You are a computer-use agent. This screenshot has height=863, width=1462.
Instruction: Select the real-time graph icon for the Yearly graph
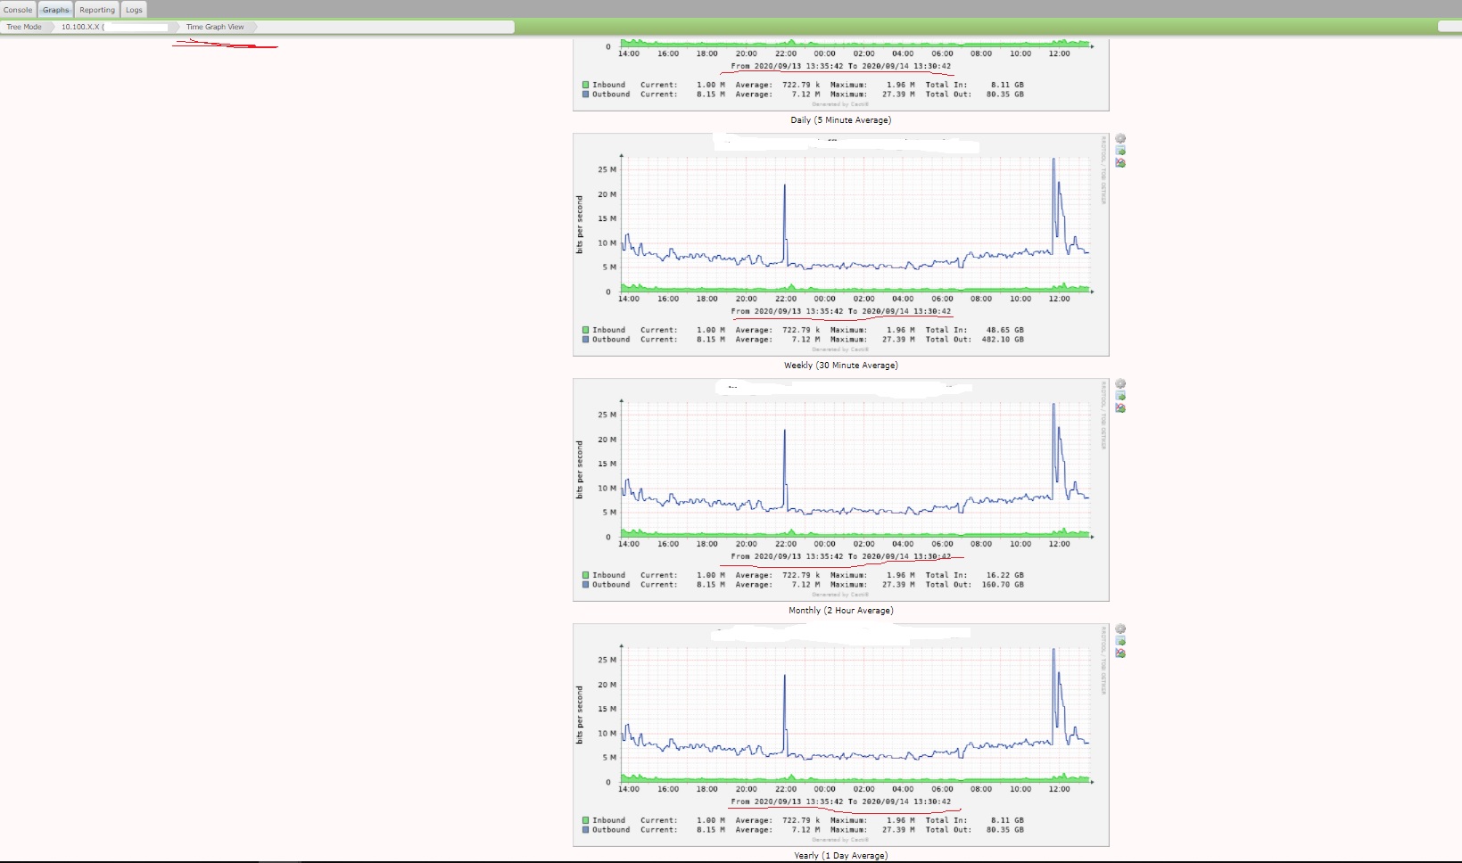(x=1120, y=653)
